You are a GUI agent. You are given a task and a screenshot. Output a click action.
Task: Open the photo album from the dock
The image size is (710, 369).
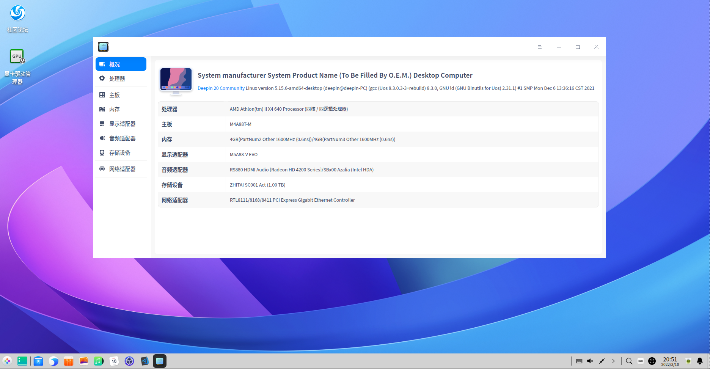(84, 361)
